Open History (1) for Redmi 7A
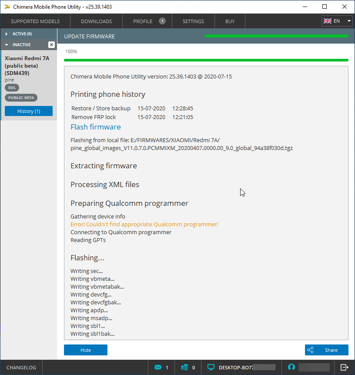The width and height of the screenshot is (355, 375). [x=29, y=111]
